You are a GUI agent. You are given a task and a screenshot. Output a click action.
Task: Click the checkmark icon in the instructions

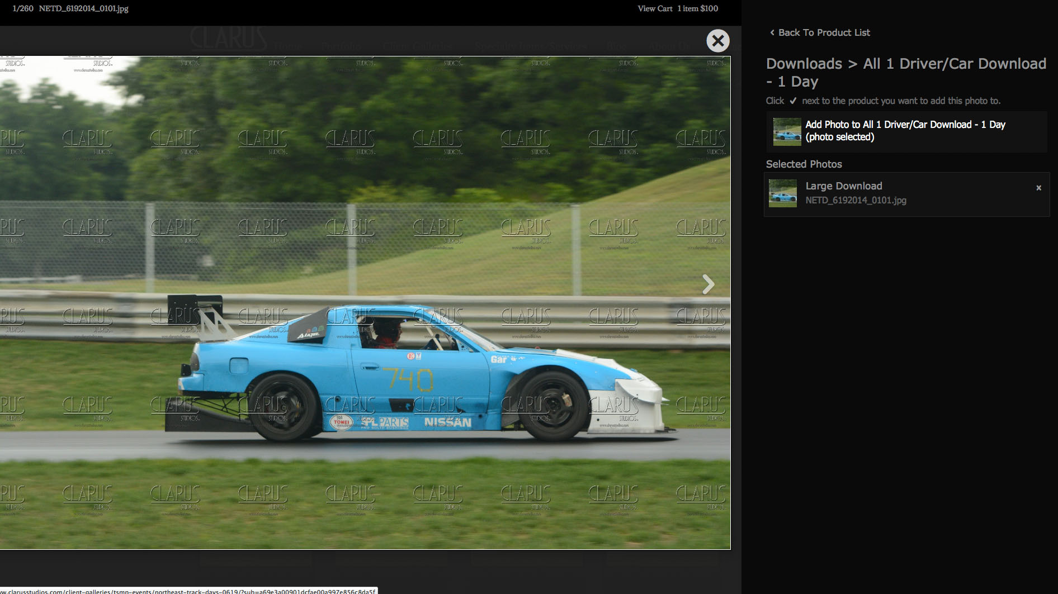point(793,101)
